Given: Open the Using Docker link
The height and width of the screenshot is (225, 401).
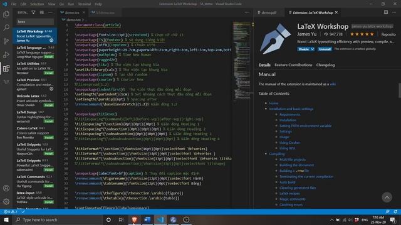Looking at the screenshot, I should [x=289, y=142].
